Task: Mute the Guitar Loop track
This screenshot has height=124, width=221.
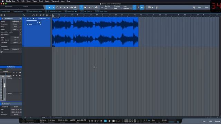Action: [28, 19]
